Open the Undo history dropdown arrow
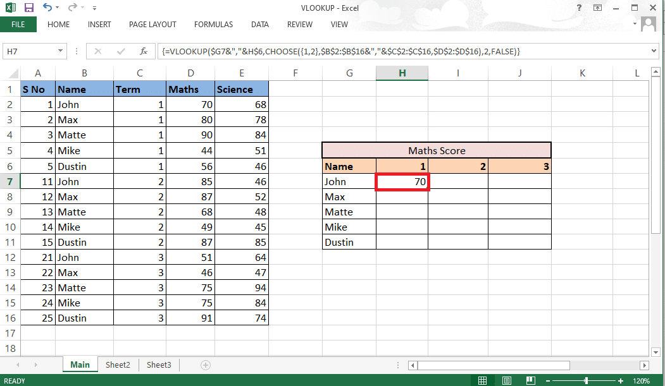 57,8
